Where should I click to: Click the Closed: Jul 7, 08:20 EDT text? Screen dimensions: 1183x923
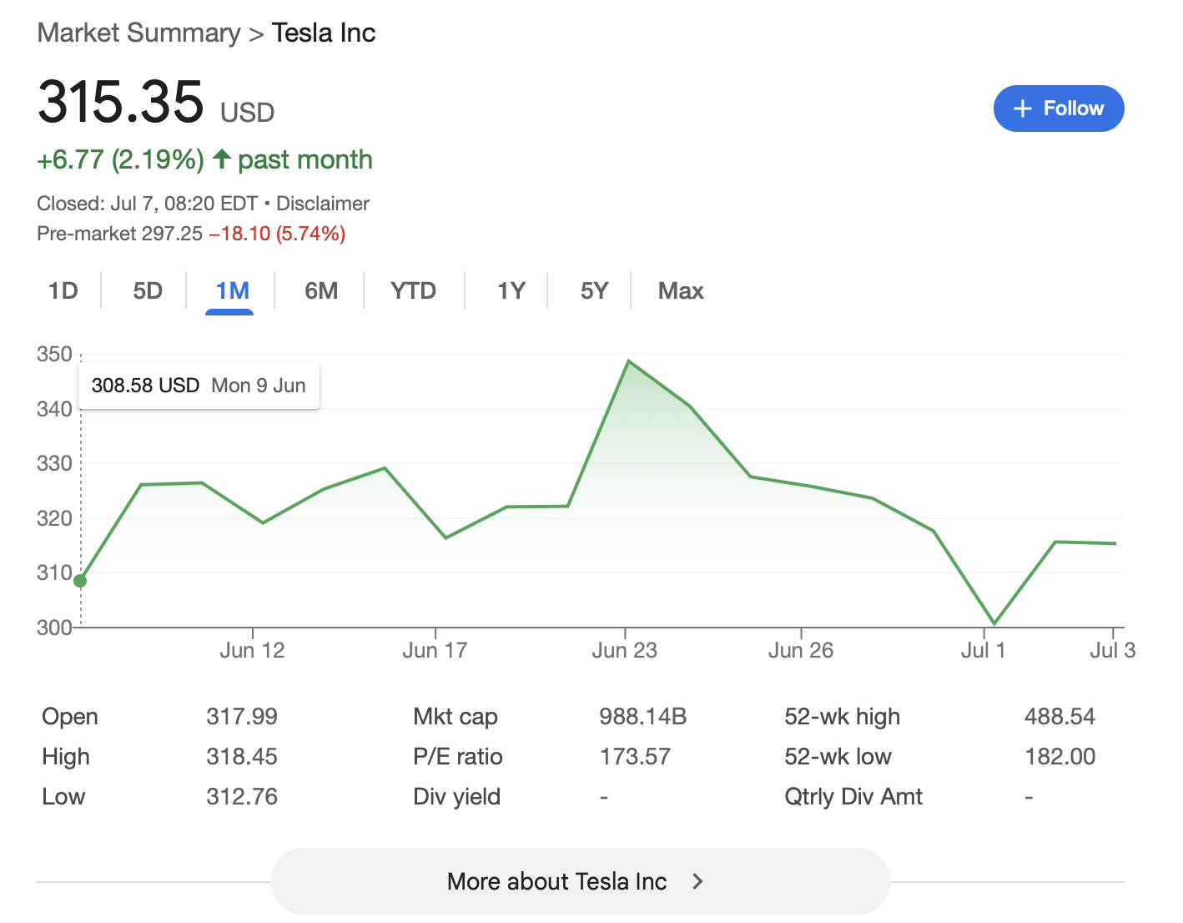(x=148, y=204)
